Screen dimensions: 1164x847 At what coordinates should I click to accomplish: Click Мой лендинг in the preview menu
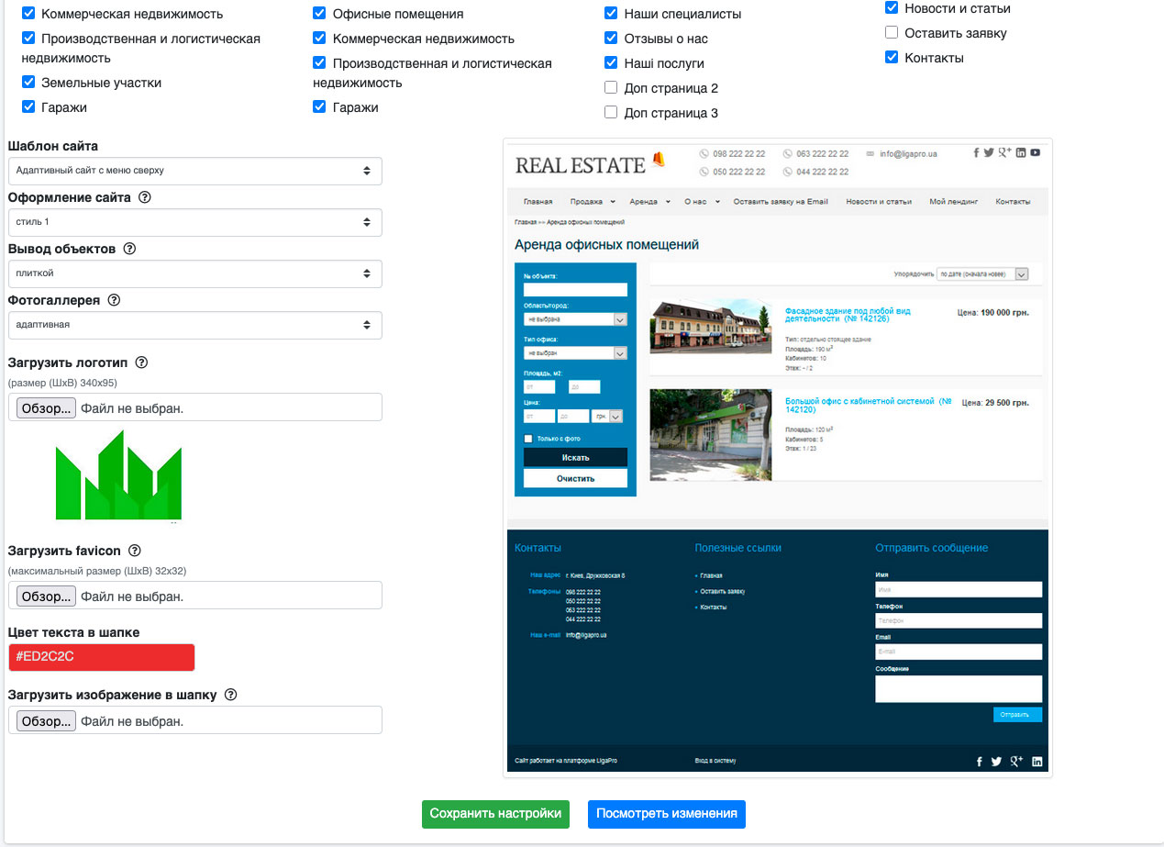[953, 201]
